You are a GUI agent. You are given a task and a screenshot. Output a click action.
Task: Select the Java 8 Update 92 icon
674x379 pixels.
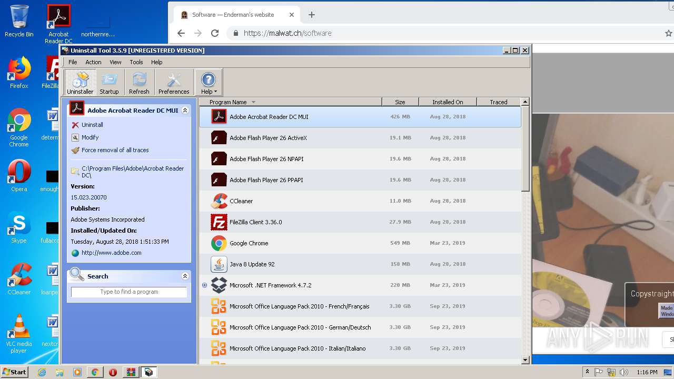tap(219, 264)
